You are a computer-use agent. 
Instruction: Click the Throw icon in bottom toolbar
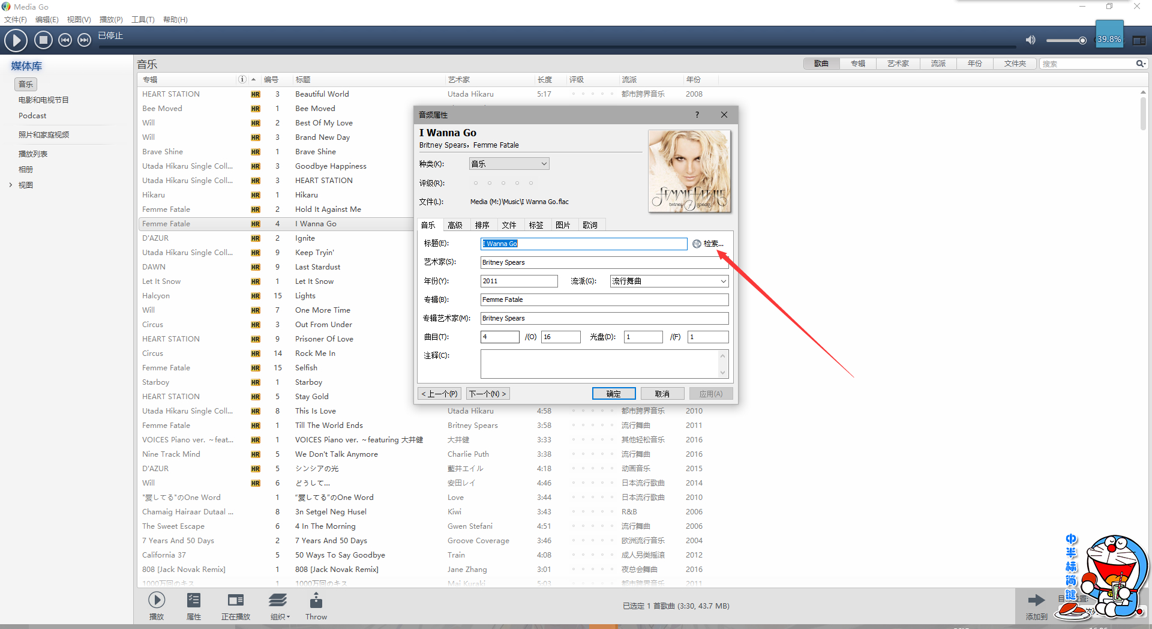point(316,600)
